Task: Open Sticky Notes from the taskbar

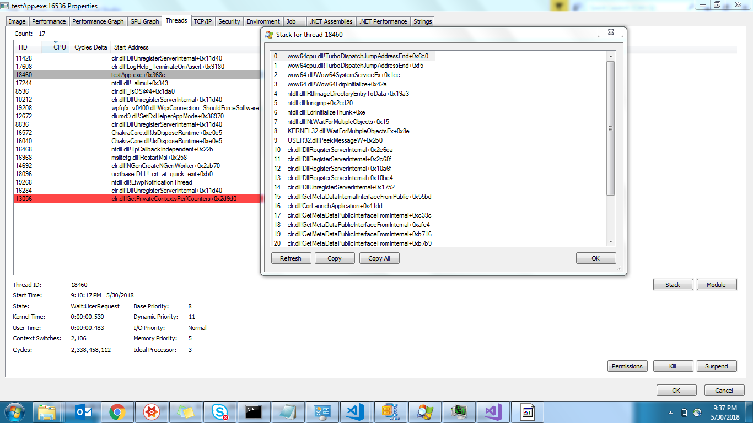Action: [x=183, y=411]
